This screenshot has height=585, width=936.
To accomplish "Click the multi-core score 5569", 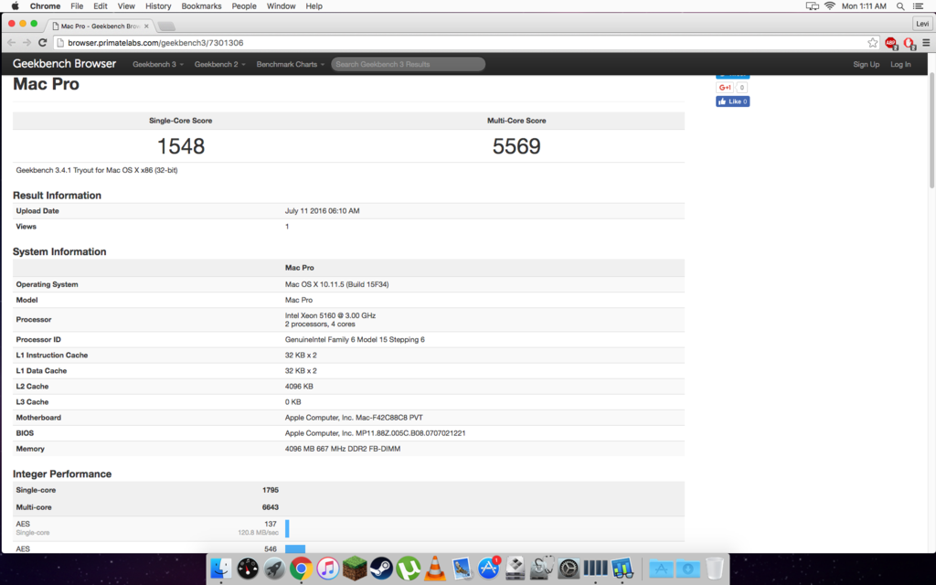I will point(516,145).
